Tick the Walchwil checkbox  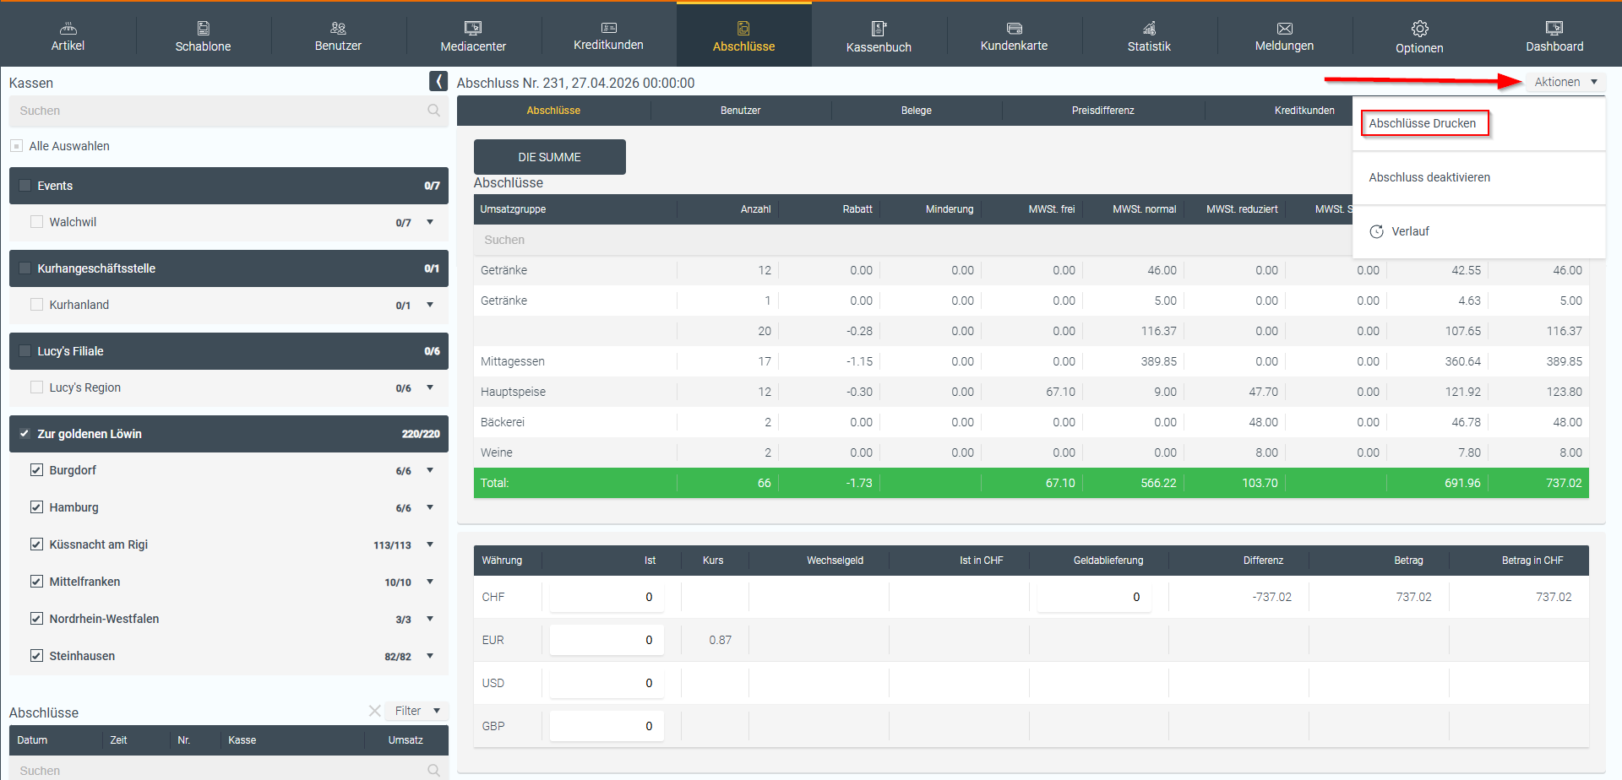click(x=36, y=222)
